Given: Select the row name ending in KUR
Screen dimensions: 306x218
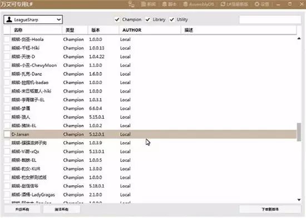Looking at the screenshot, I should [x=26, y=169].
